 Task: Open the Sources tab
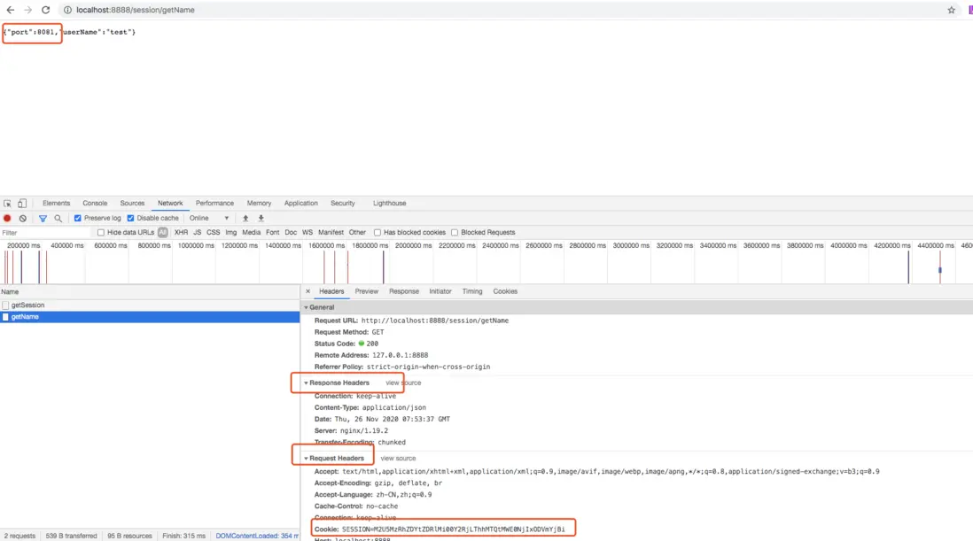(x=132, y=204)
